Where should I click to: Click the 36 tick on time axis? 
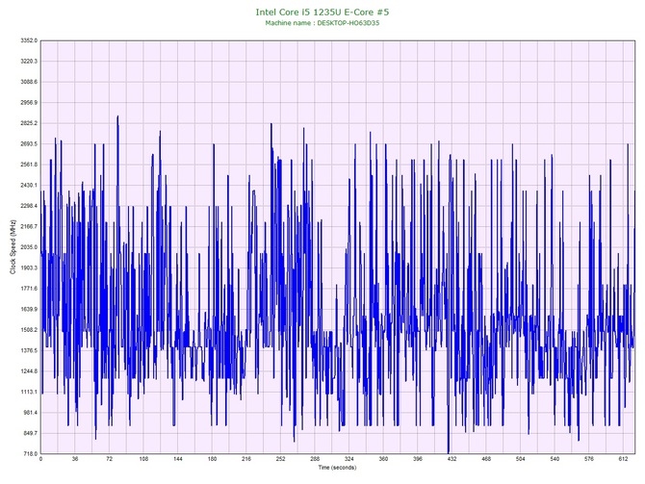75,459
